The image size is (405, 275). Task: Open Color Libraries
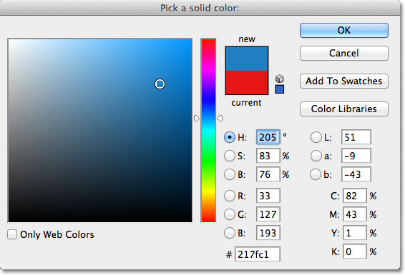[x=343, y=109]
